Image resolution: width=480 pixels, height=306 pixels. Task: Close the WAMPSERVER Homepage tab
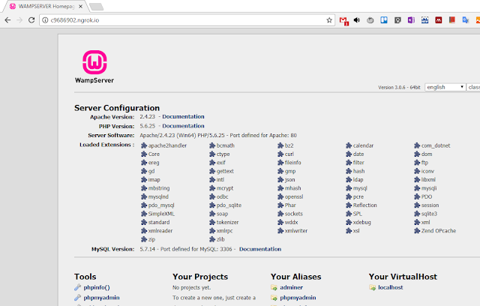click(80, 7)
